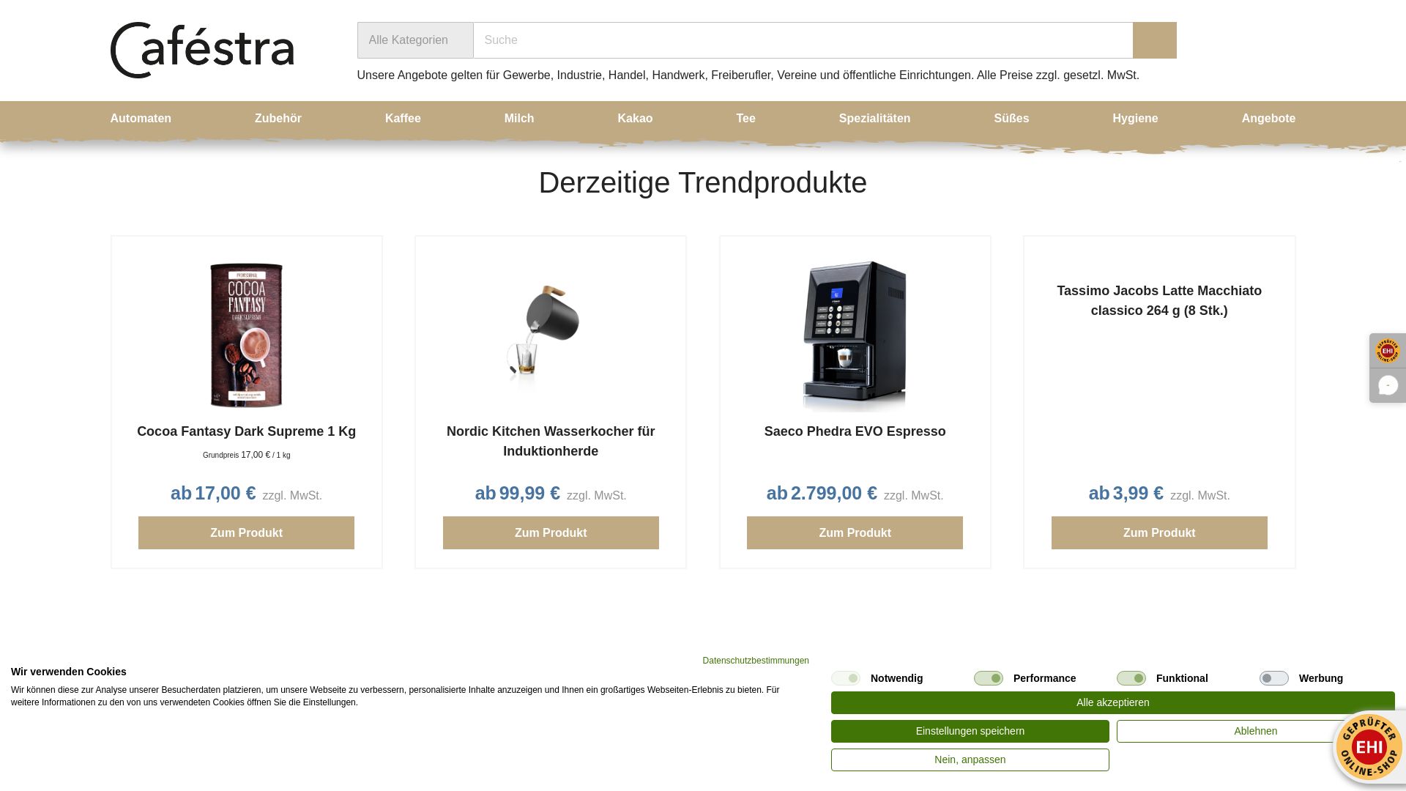Click the EHI badge in the side tab
1406x791 pixels.
1387,351
